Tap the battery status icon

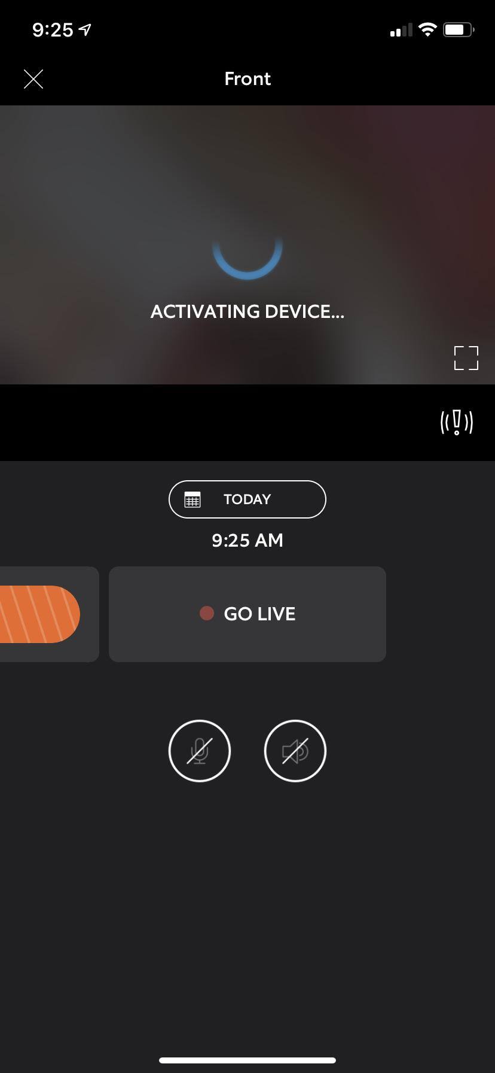(459, 29)
